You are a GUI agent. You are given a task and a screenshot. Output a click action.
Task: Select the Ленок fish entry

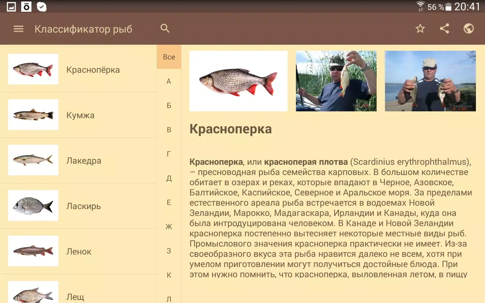pos(78,251)
